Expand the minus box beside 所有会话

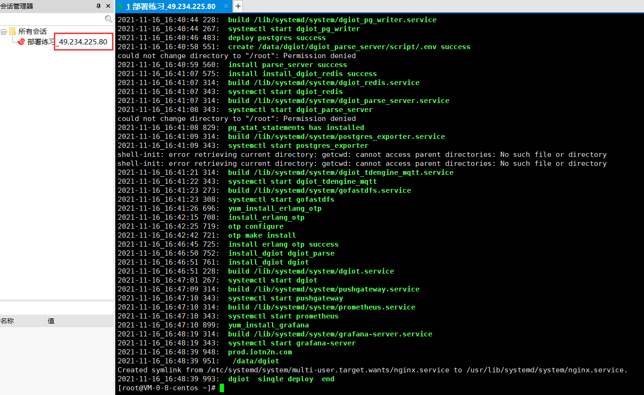[x=3, y=31]
